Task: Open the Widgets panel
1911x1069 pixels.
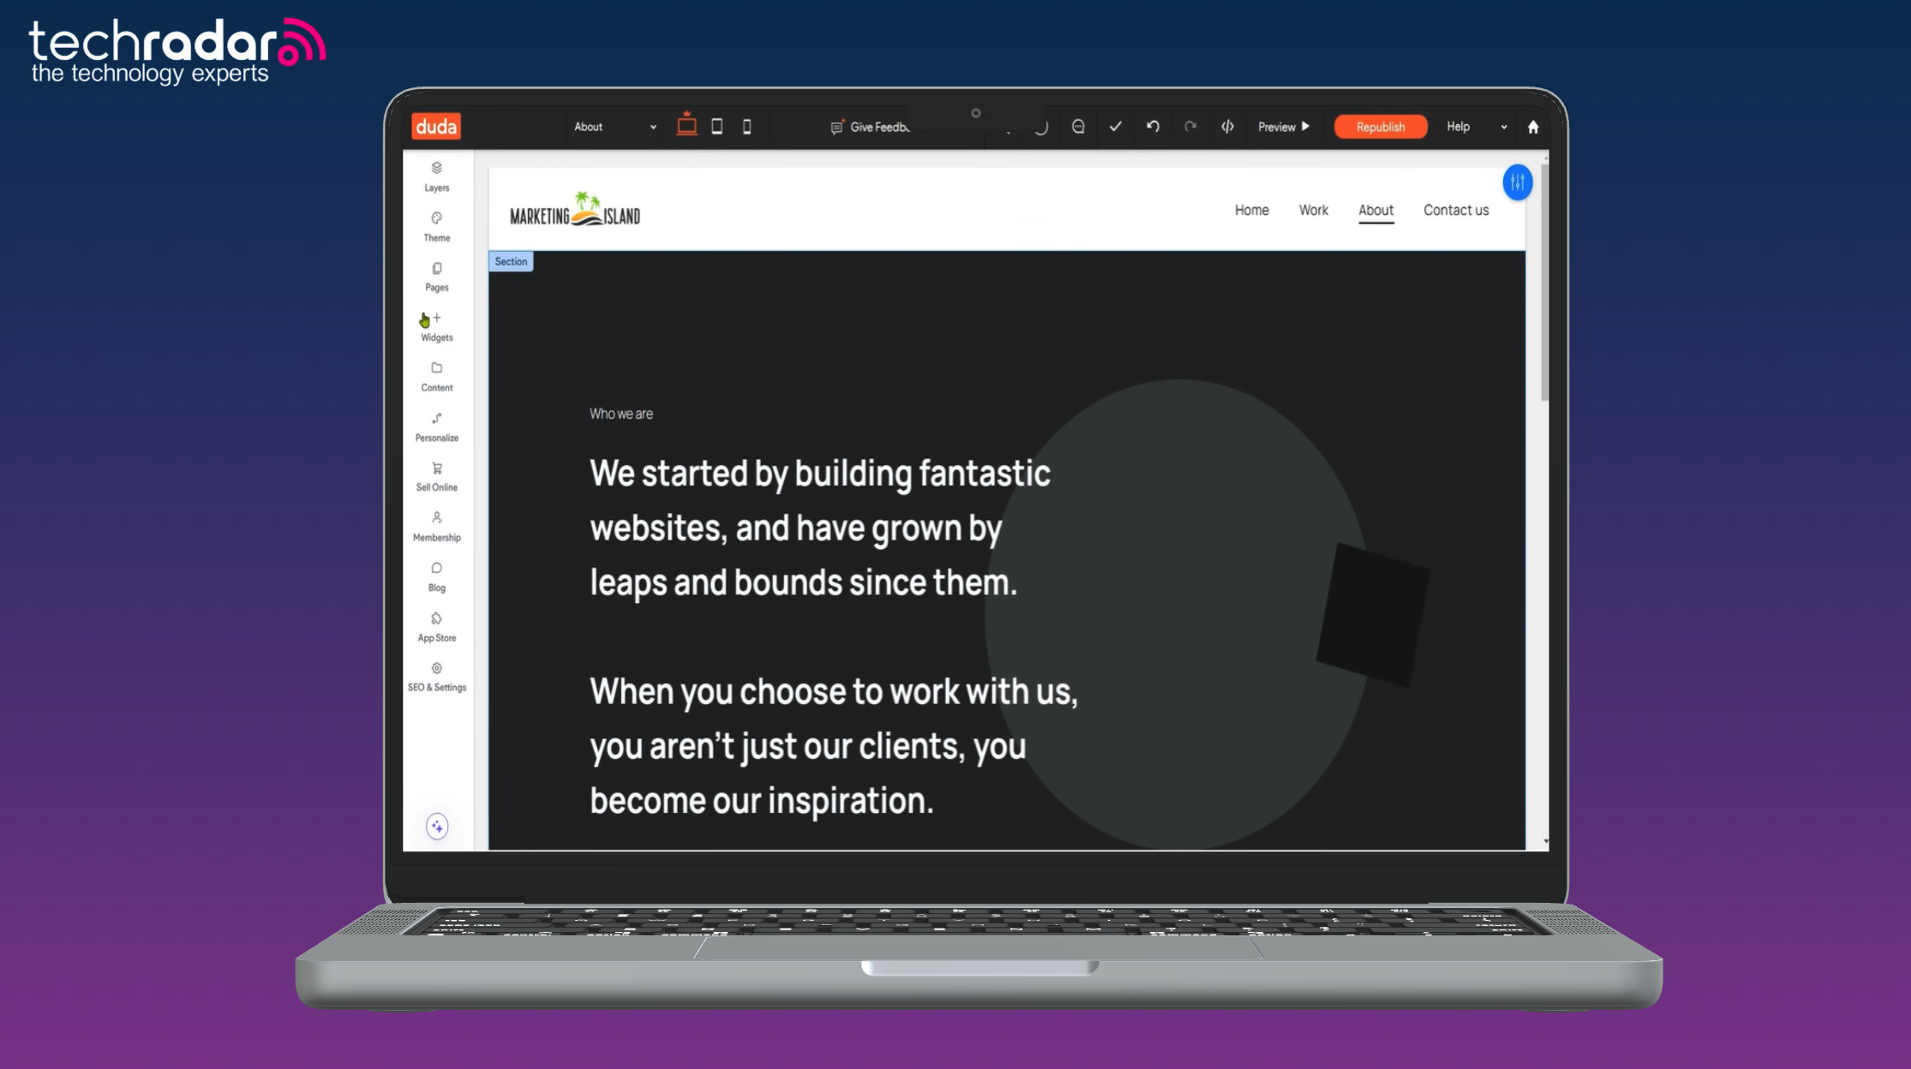Action: coord(437,325)
